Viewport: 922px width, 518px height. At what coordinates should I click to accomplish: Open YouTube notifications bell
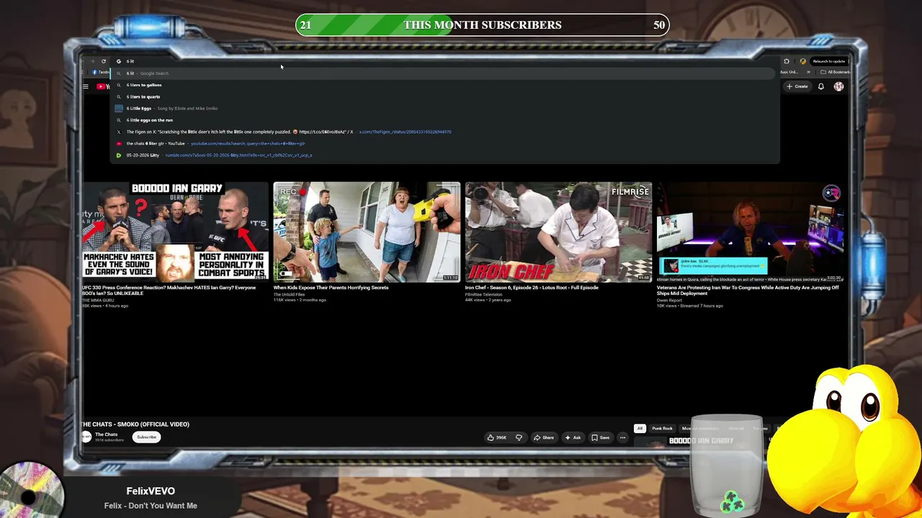tap(820, 86)
